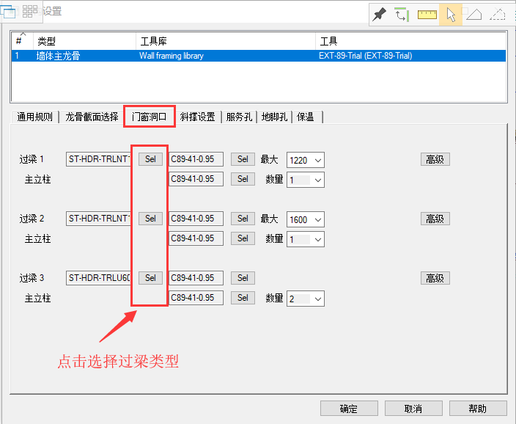
Task: Open the 最大 1600 dropdown for 过梁 2
Action: 306,219
